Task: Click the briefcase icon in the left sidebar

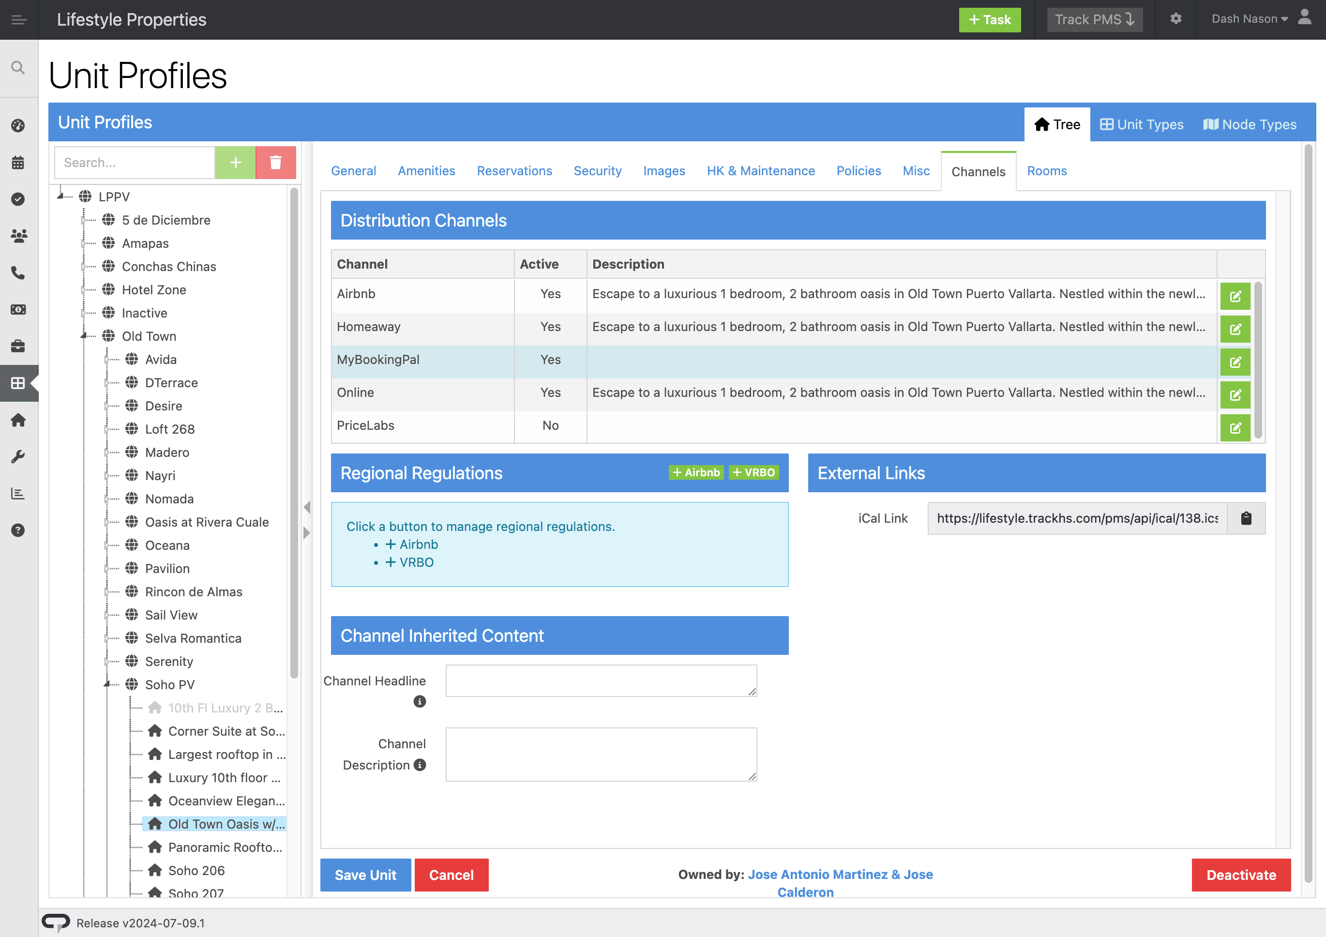Action: (18, 346)
